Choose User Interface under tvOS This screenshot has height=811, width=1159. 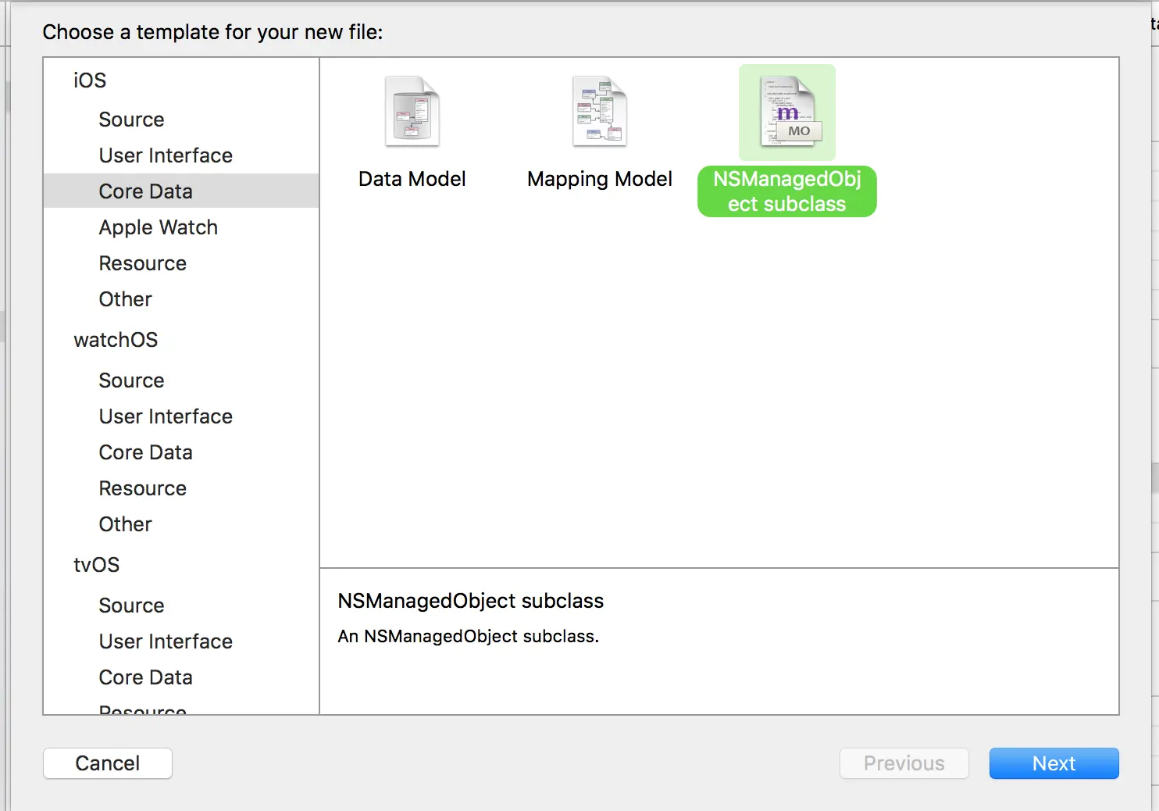(166, 641)
